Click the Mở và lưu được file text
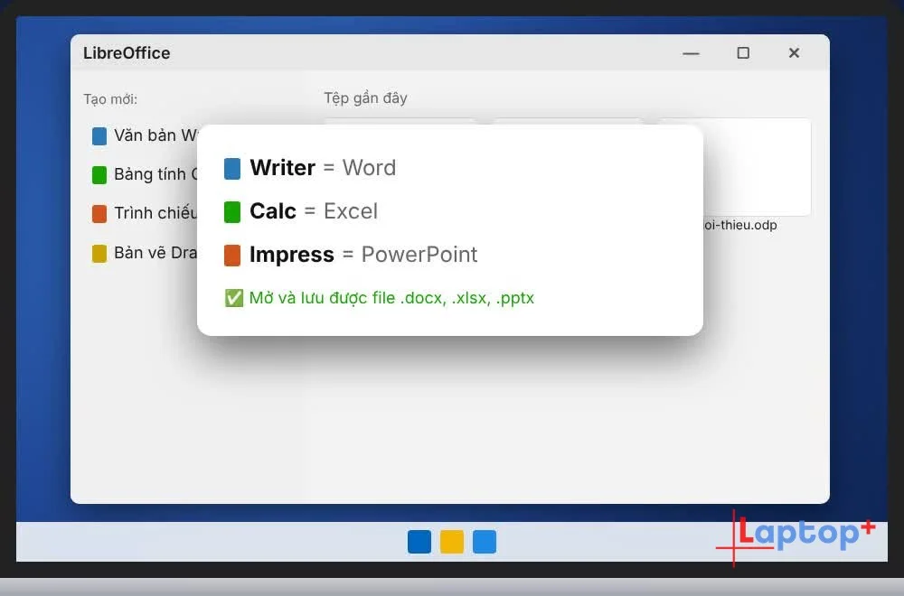Viewport: 904px width, 596px height. click(391, 298)
